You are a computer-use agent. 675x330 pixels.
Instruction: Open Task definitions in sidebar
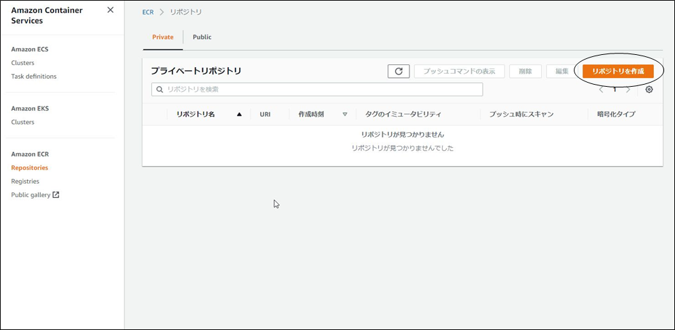[33, 77]
